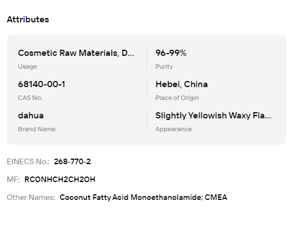
Task: Select CAS number 68140-00-1
Action: coord(41,84)
